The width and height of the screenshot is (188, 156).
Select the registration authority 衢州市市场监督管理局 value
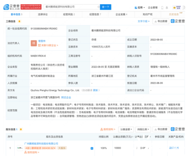point(162,76)
